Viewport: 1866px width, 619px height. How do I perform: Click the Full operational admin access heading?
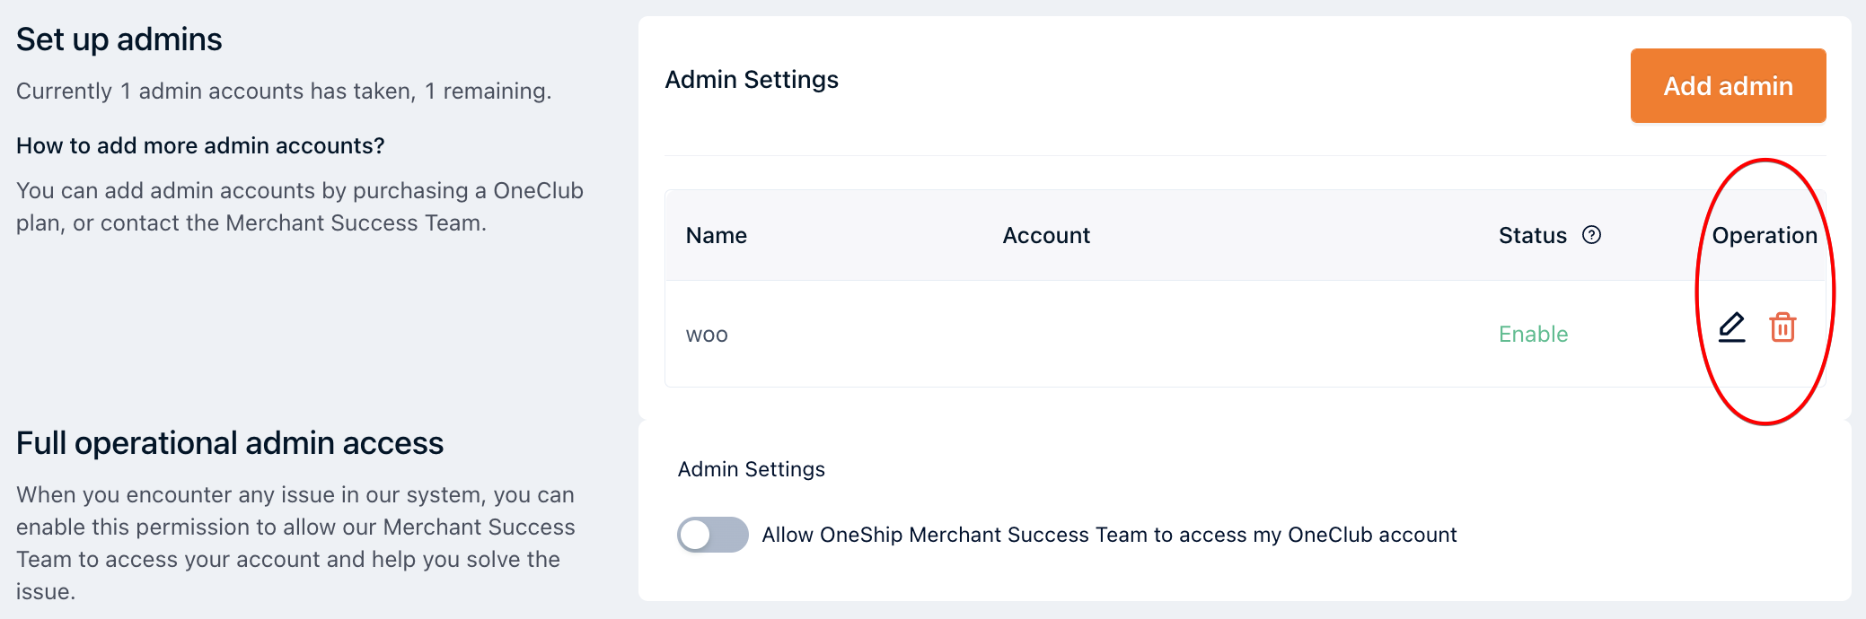[230, 443]
